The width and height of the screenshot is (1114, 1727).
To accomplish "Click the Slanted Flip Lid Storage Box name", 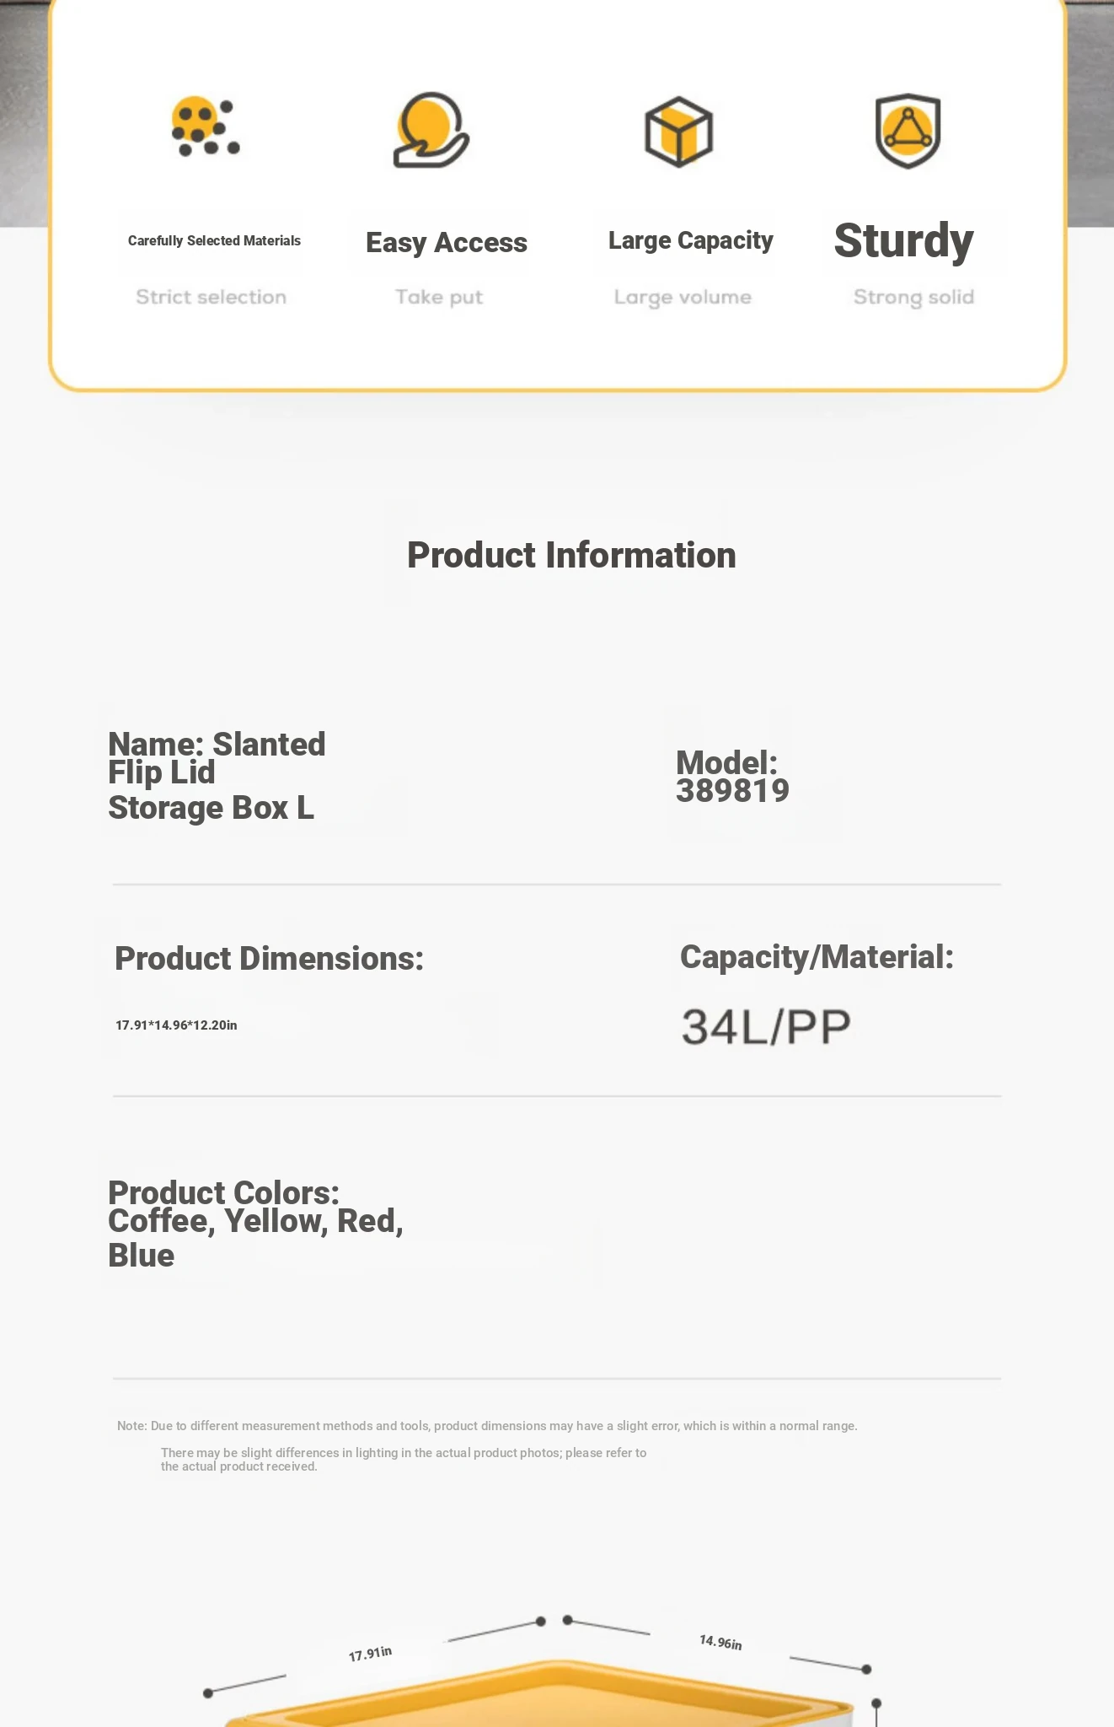I will [217, 776].
